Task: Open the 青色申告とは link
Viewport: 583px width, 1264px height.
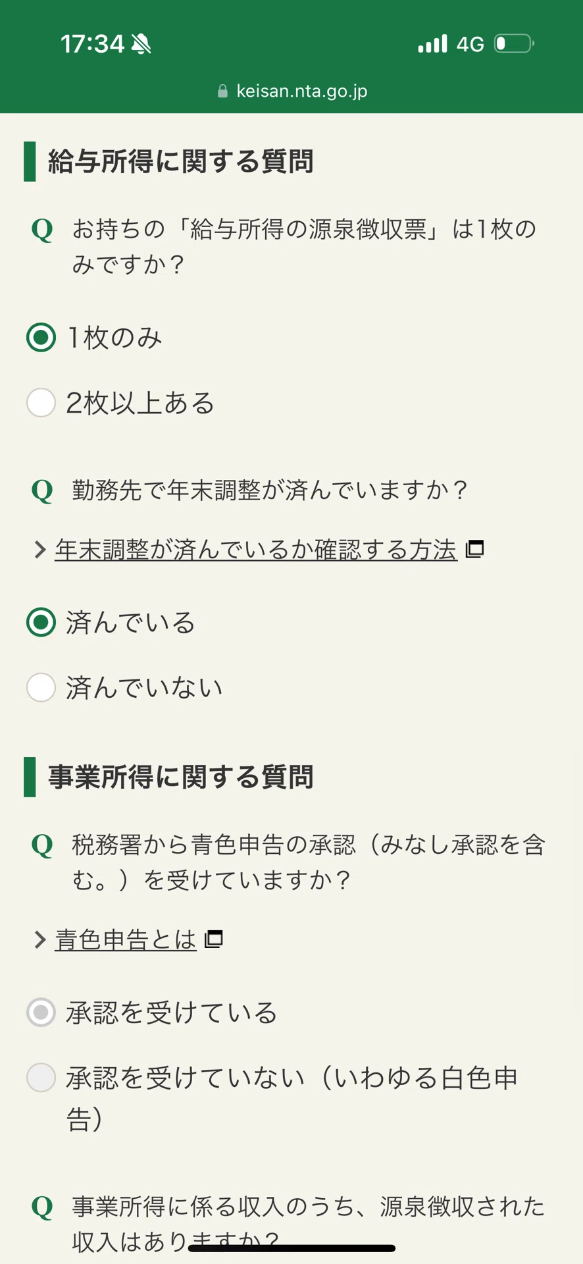Action: pos(126,939)
